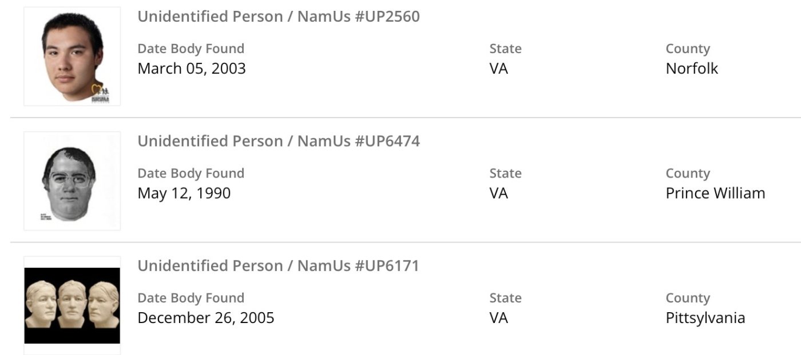Click the date March 05, 2003
The image size is (801, 355).
coord(191,68)
